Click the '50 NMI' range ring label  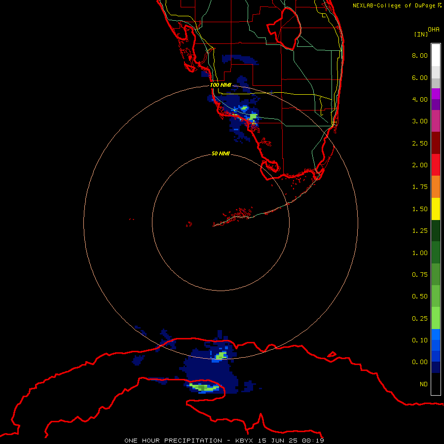[x=221, y=153]
